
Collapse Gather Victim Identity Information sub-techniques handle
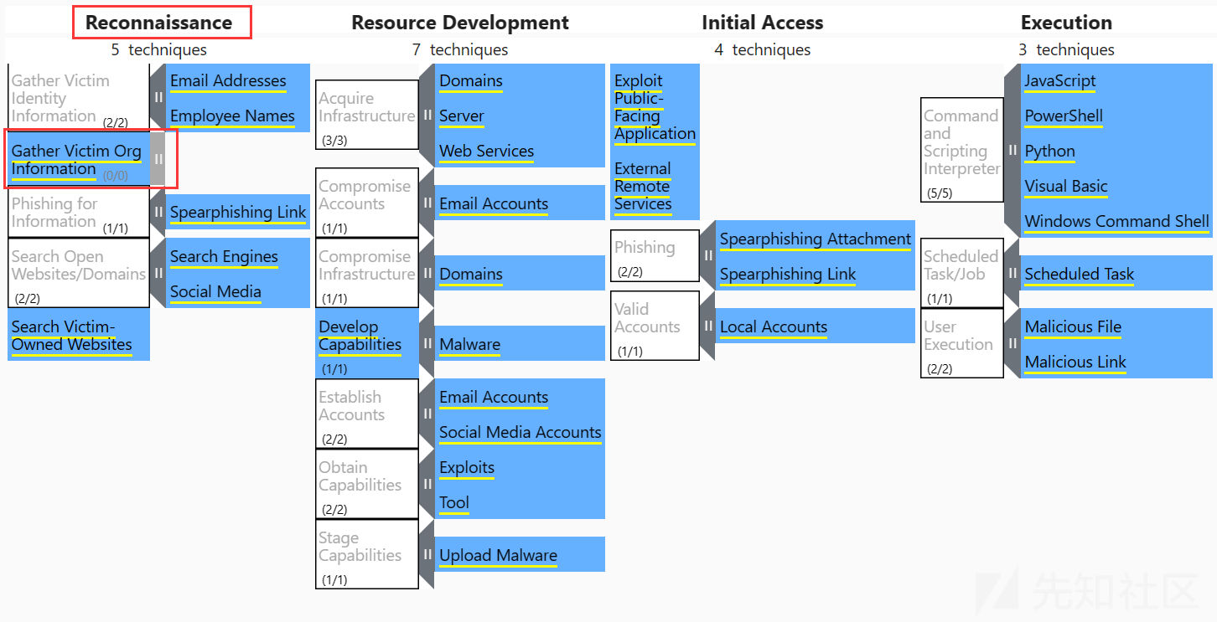pyautogui.click(x=158, y=98)
